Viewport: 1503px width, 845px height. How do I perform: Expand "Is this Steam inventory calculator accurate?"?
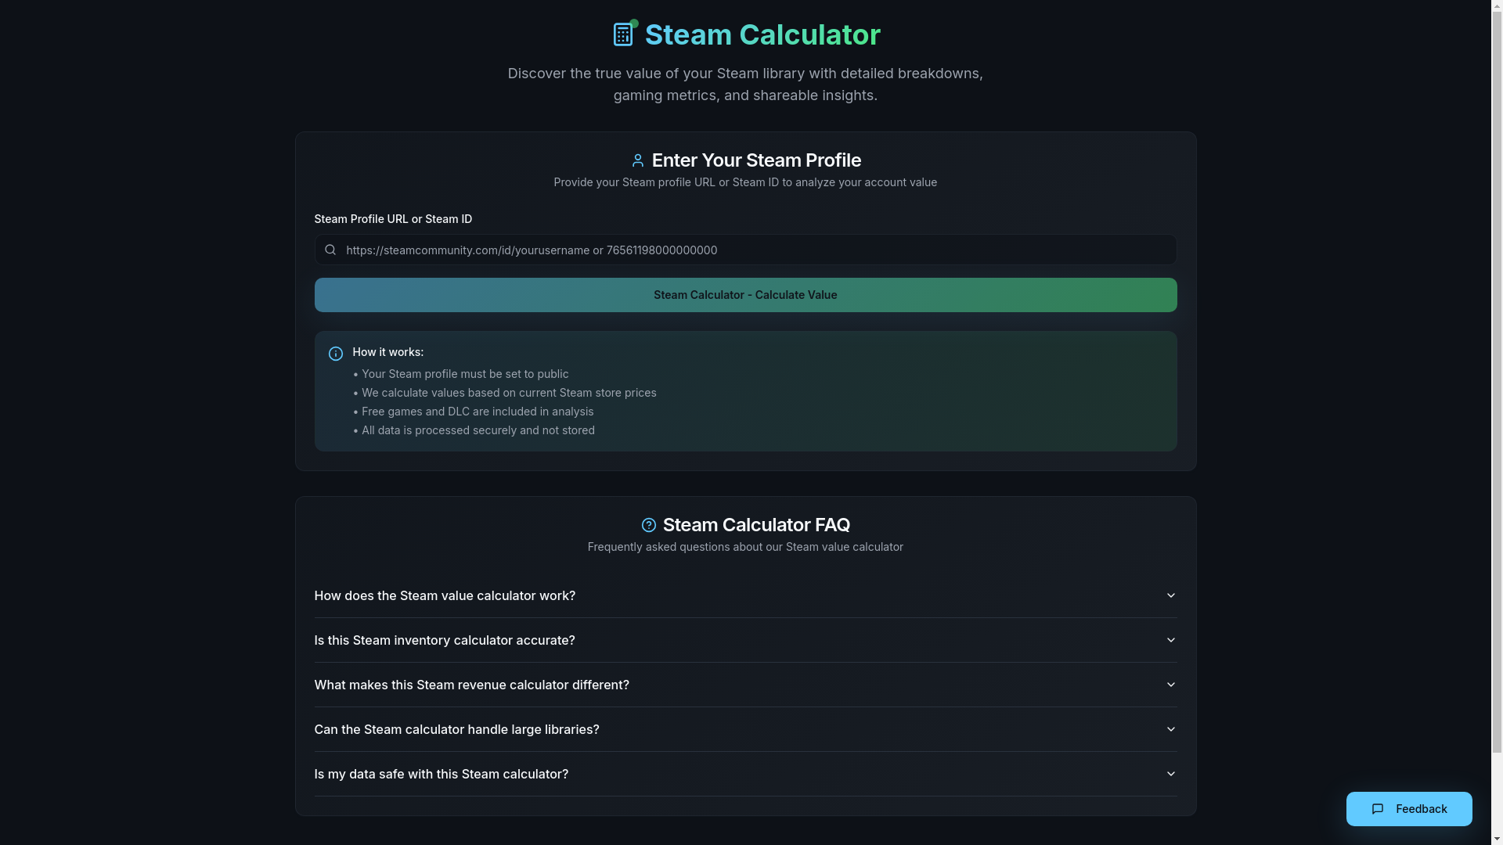click(745, 640)
